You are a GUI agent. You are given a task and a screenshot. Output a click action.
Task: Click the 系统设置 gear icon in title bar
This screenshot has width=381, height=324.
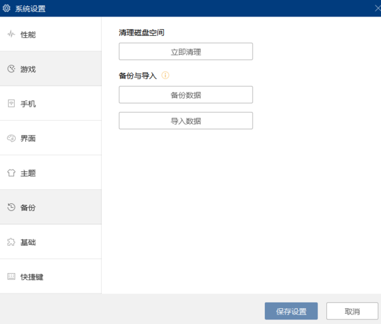coord(6,8)
